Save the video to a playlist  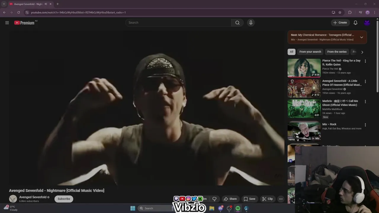(249, 199)
